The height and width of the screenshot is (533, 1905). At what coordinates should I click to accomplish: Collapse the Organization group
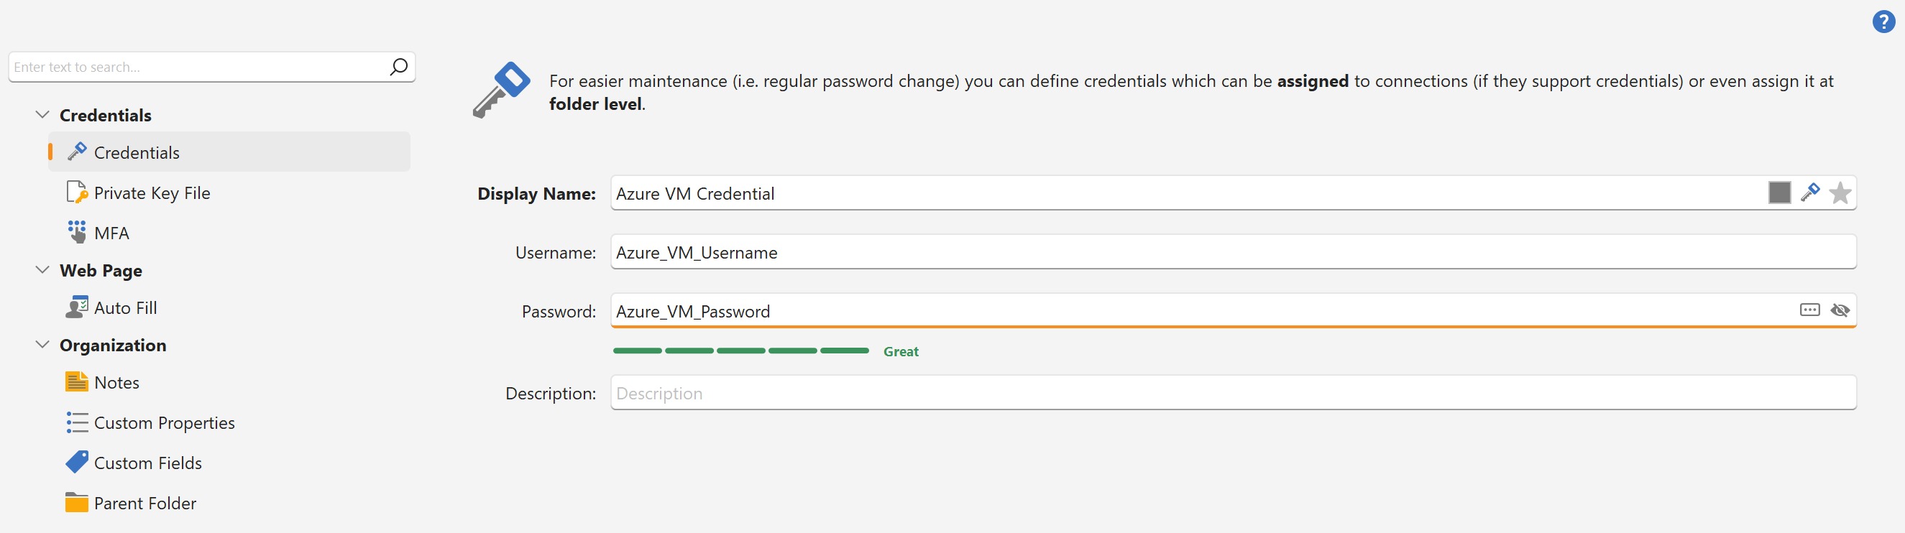[43, 346]
